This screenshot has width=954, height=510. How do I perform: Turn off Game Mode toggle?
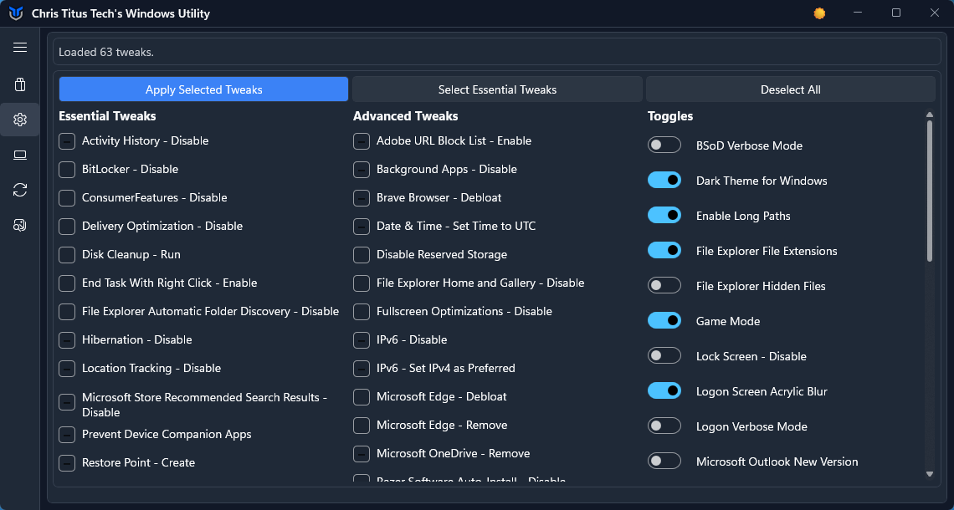664,320
